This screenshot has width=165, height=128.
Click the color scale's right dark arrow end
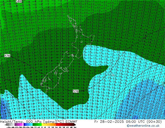click(x=75, y=125)
